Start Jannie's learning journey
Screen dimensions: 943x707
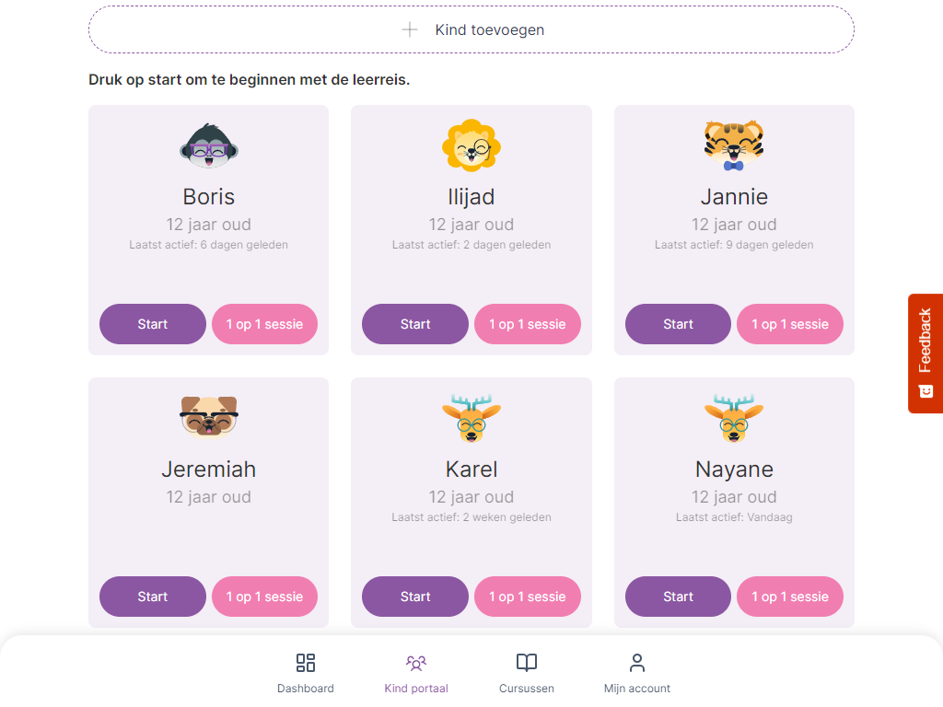(x=678, y=324)
